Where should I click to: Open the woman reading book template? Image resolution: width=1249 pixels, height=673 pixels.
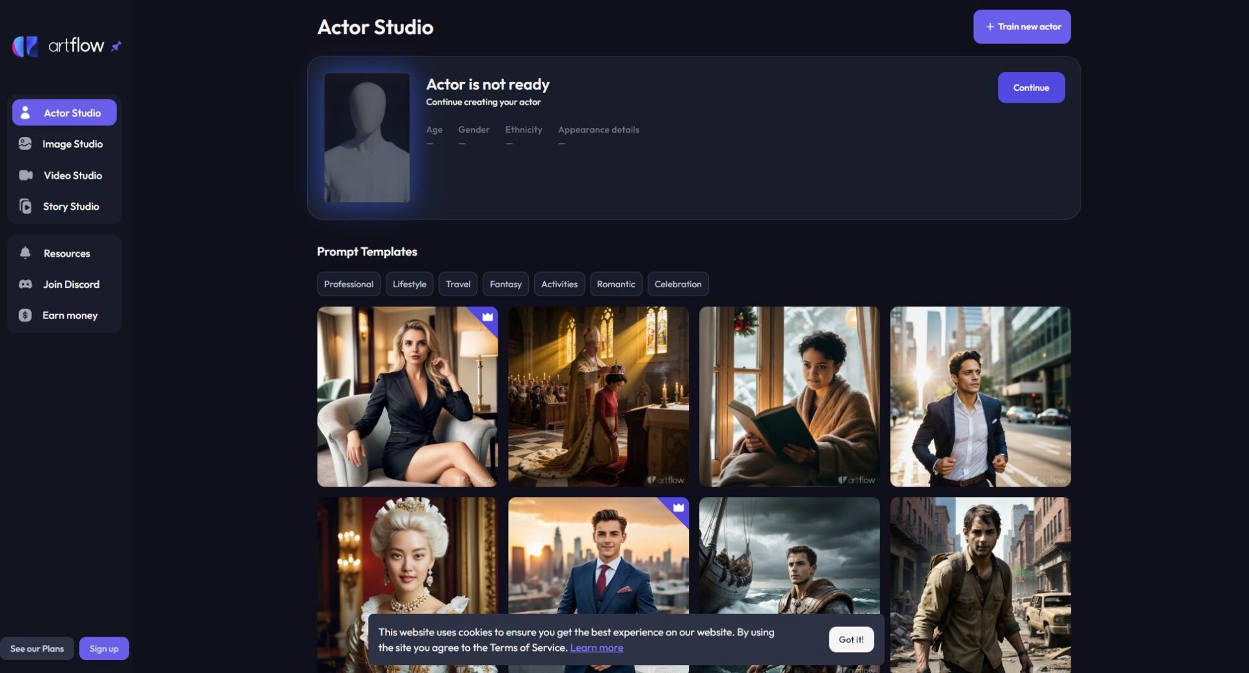(789, 397)
